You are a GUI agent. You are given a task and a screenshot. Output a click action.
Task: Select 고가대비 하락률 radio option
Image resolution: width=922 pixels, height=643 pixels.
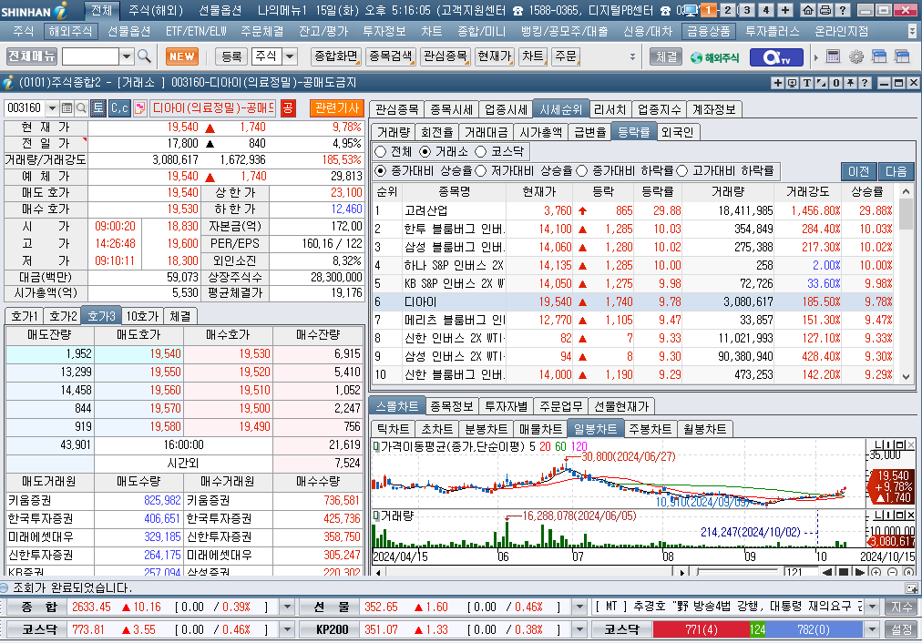682,171
